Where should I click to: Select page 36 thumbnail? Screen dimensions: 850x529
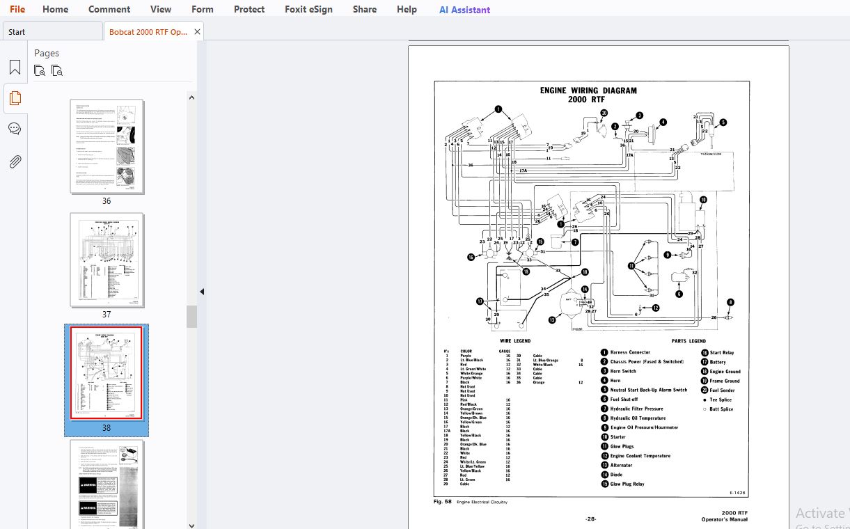pyautogui.click(x=107, y=146)
